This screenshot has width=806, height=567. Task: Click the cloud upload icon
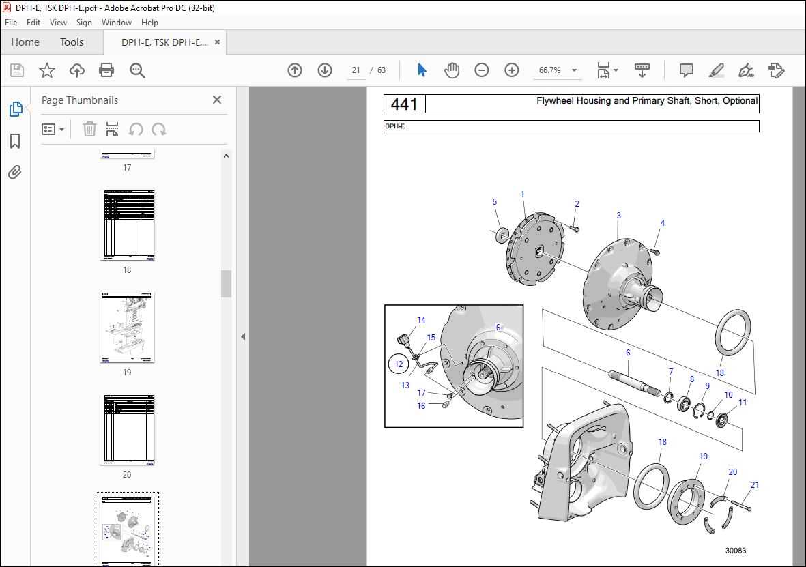pyautogui.click(x=77, y=70)
